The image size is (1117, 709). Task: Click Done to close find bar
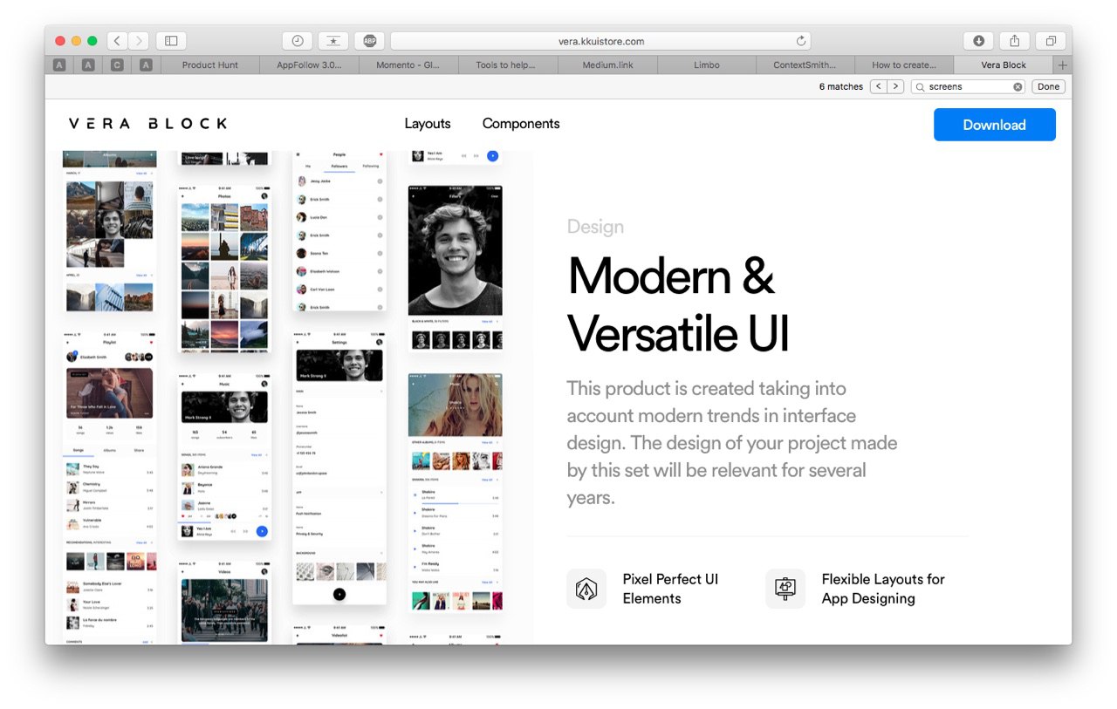pos(1048,86)
